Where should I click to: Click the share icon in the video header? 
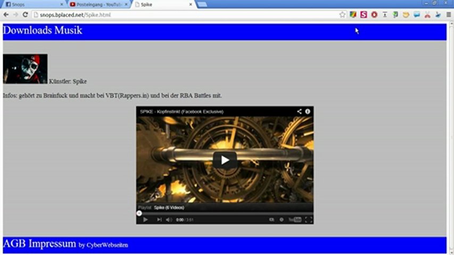[299, 112]
